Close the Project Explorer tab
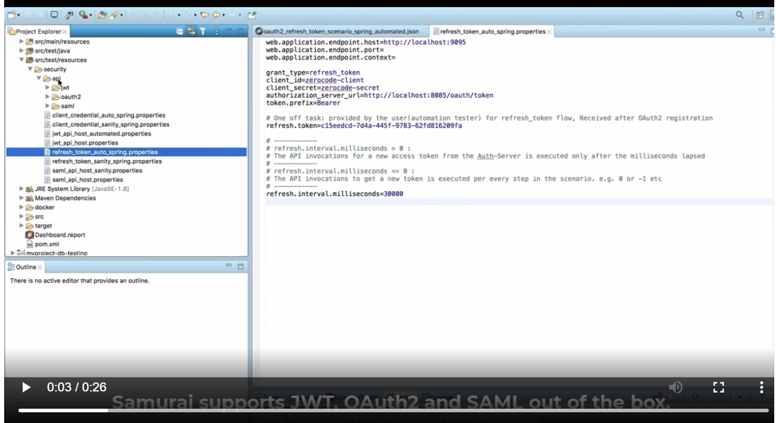Viewport: 776px width, 423px height. click(x=64, y=32)
